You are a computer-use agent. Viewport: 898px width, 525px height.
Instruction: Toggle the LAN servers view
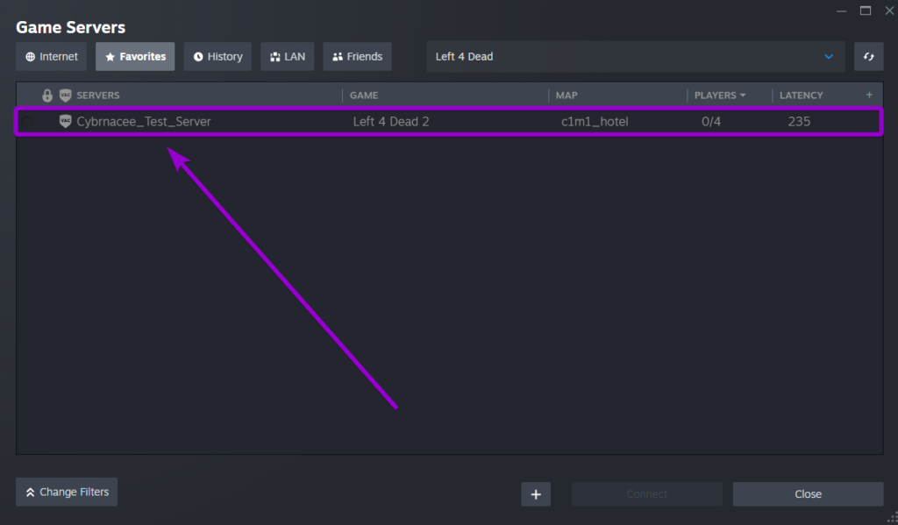pos(287,56)
